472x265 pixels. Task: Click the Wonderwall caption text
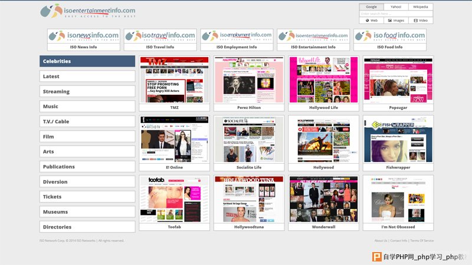pyautogui.click(x=323, y=227)
